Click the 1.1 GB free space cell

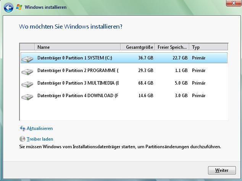(x=181, y=70)
